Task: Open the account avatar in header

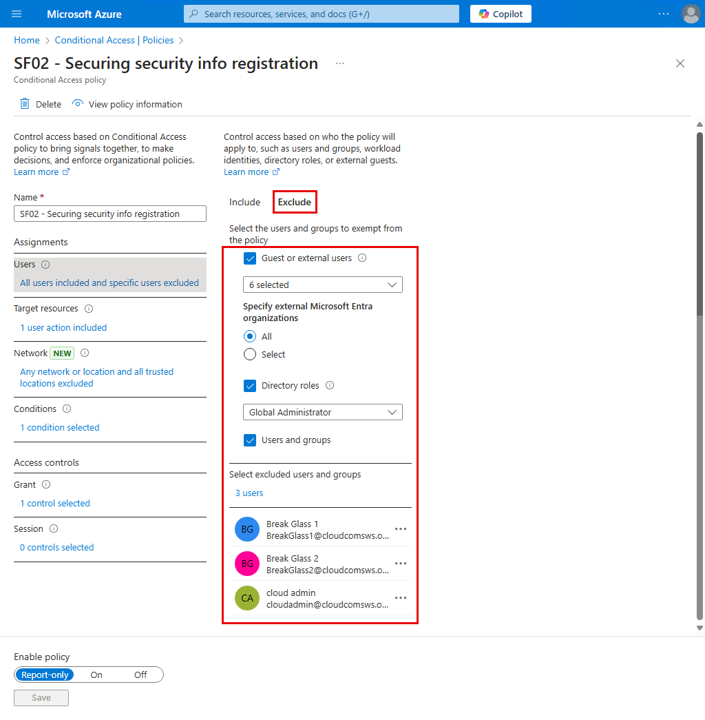Action: (690, 14)
